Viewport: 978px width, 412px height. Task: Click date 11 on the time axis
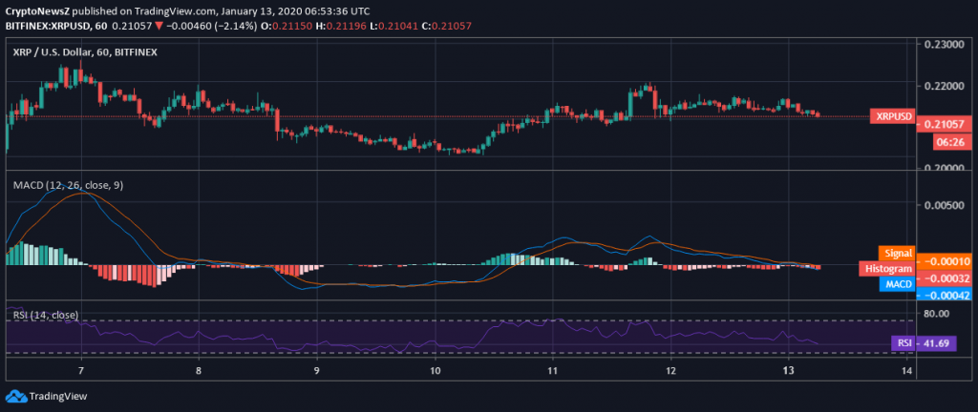pyautogui.click(x=553, y=371)
